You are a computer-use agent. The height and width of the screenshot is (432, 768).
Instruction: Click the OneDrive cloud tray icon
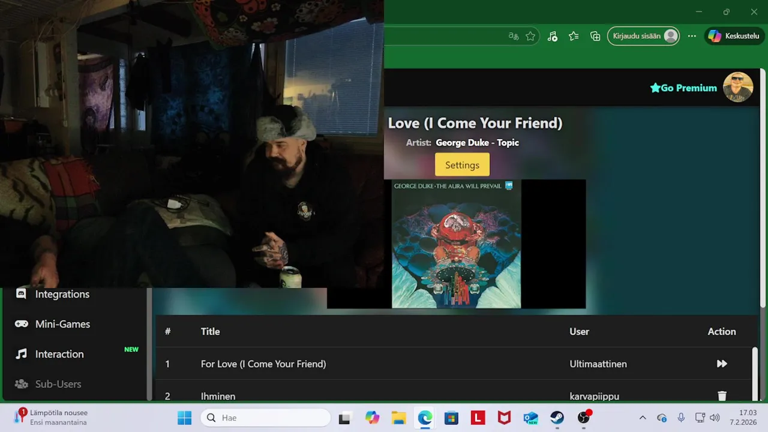[x=662, y=418]
